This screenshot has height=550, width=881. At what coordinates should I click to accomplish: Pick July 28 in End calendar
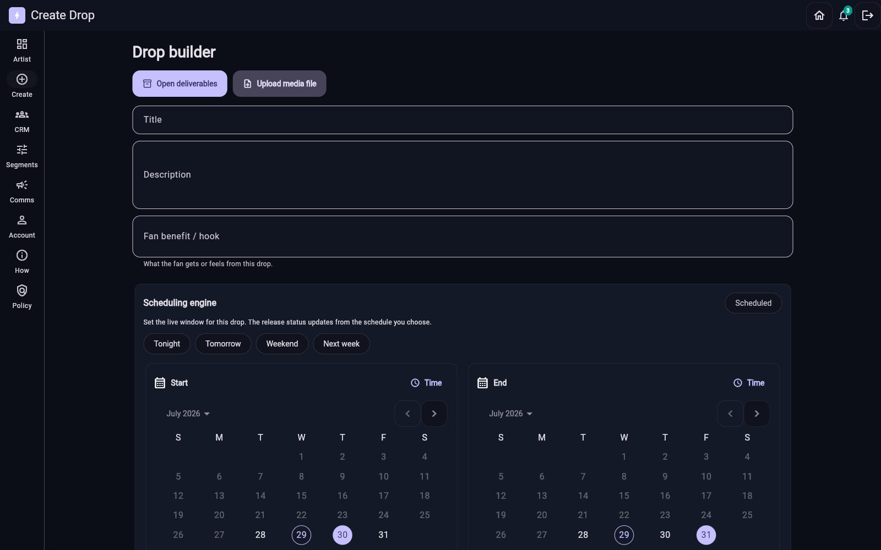(x=583, y=535)
